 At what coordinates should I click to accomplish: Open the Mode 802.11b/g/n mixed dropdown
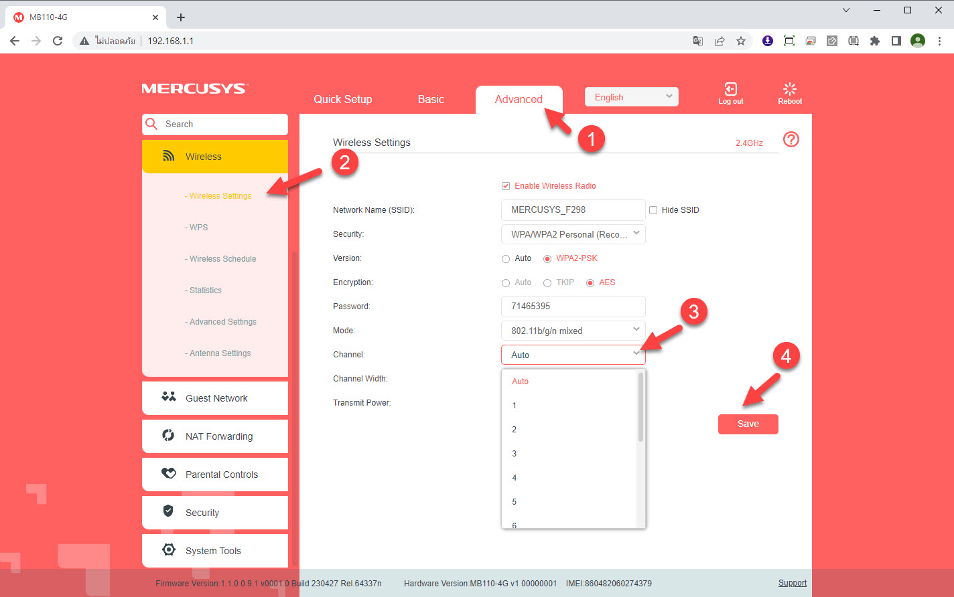tap(573, 331)
